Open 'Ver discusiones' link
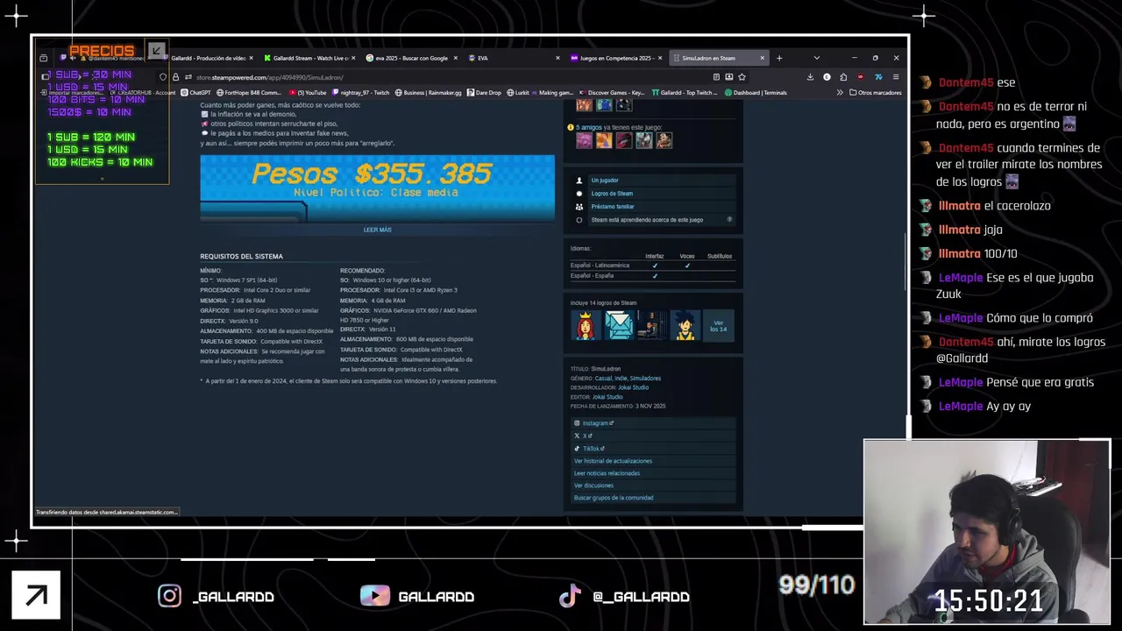Screen dimensions: 1122x631 coord(593,486)
